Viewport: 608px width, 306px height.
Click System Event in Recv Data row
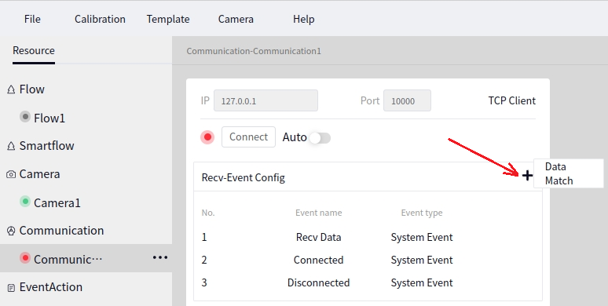422,237
